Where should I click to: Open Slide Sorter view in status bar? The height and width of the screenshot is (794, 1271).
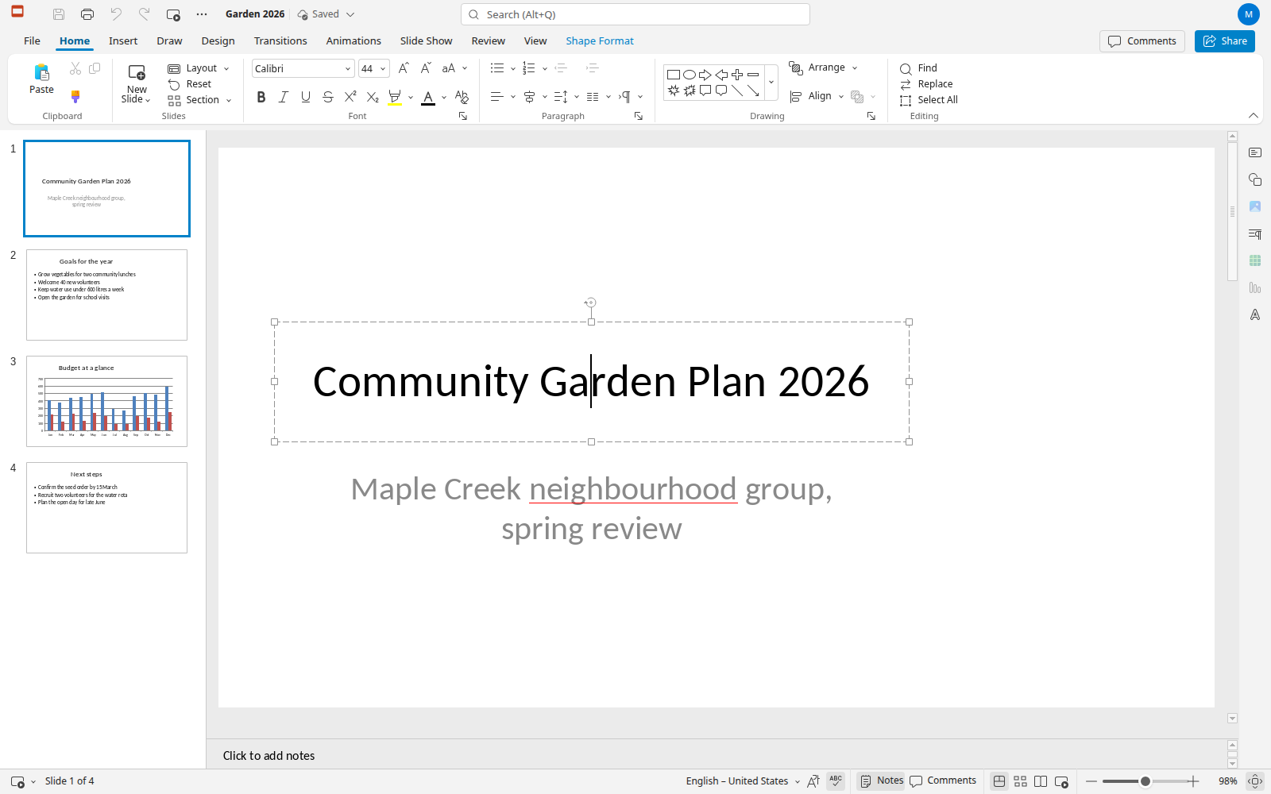click(1020, 781)
